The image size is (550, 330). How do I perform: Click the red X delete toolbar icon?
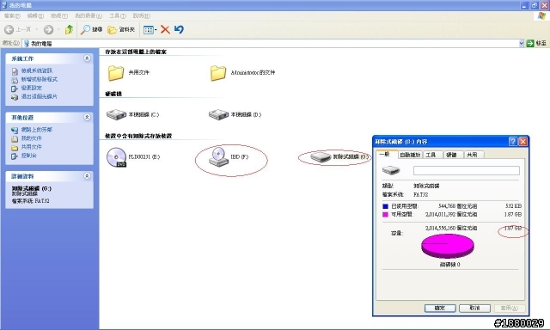pos(165,30)
